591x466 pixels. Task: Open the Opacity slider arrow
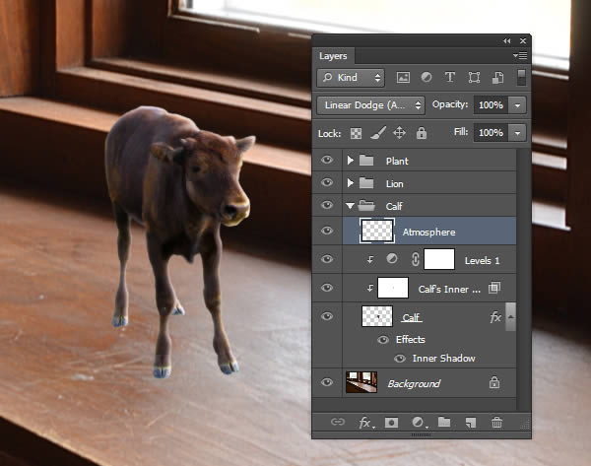coord(517,105)
